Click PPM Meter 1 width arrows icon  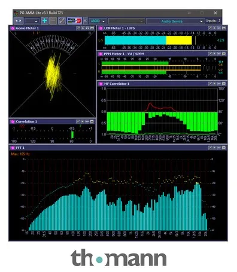tap(219, 54)
